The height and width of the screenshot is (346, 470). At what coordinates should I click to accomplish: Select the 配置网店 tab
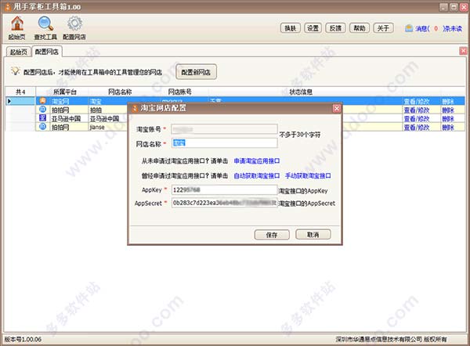(47, 52)
